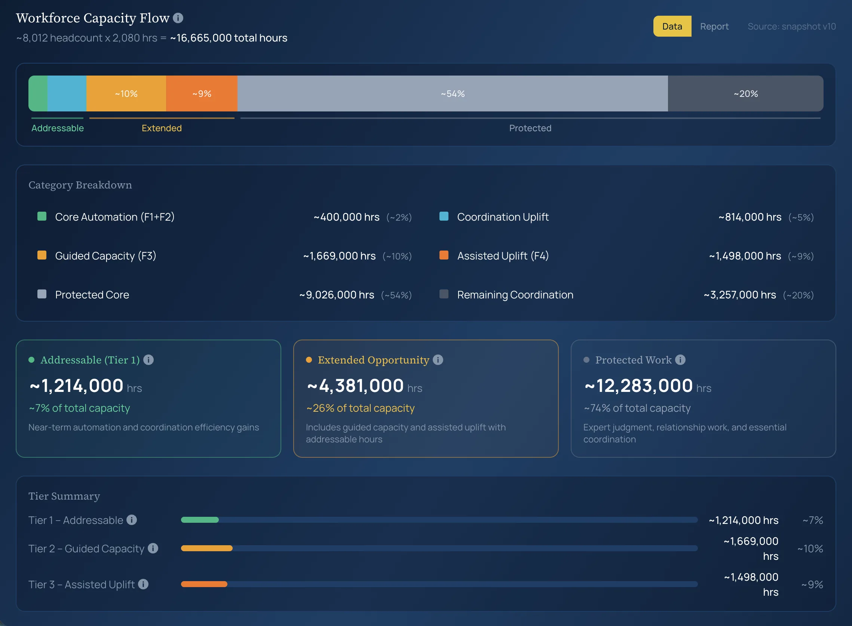Switch to the Report view
Viewport: 852px width, 626px height.
tap(714, 26)
